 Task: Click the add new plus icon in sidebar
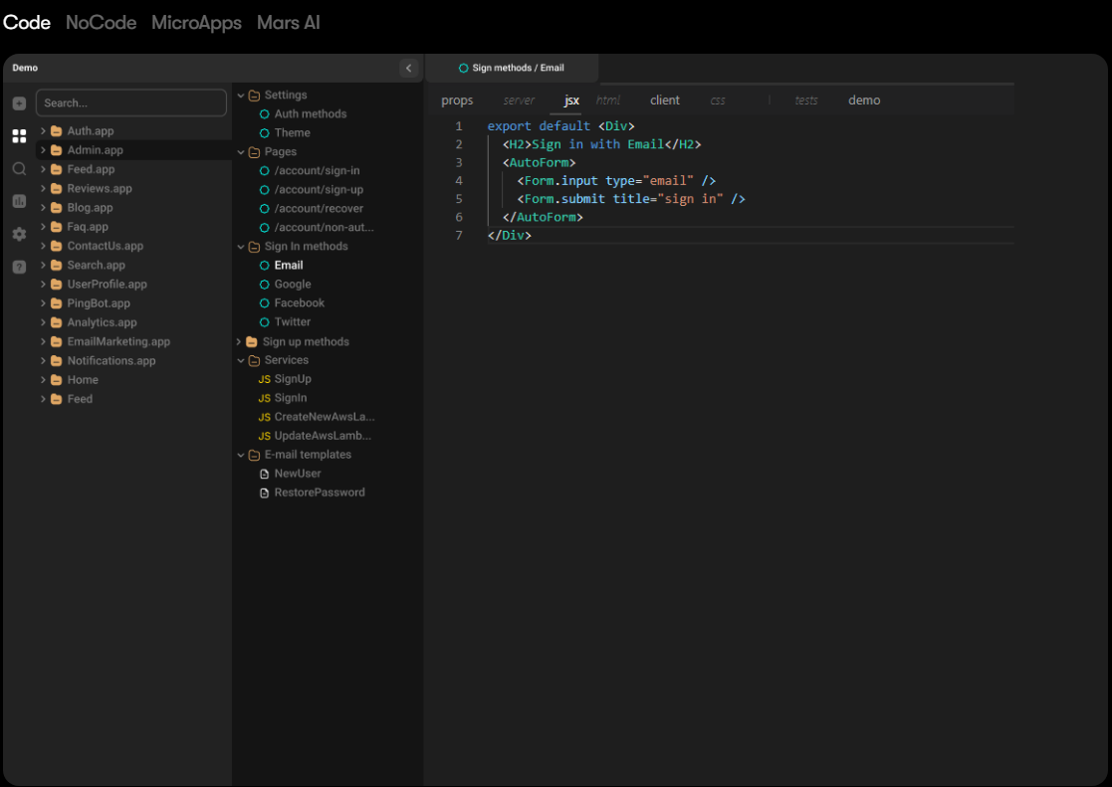[19, 103]
